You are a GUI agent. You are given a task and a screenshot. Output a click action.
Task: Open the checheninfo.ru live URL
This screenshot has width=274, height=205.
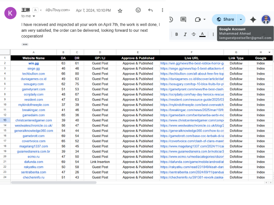[x=192, y=177]
